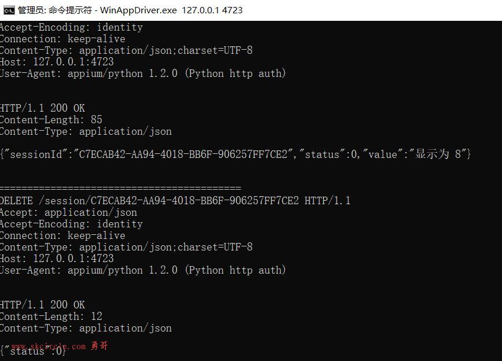Click the first HTTP/1.1 200 OK line
502x361 pixels.
click(x=43, y=108)
